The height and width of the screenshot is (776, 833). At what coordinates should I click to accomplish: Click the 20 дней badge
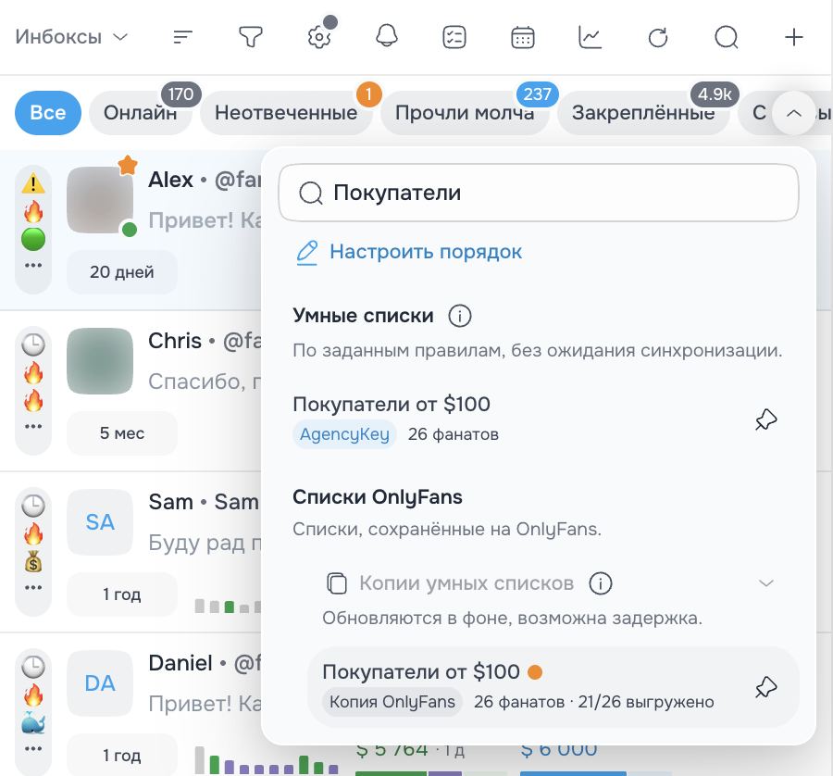pyautogui.click(x=121, y=272)
